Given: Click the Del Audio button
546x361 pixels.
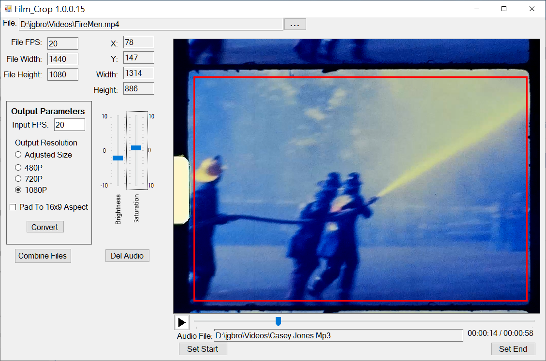Looking at the screenshot, I should (127, 256).
